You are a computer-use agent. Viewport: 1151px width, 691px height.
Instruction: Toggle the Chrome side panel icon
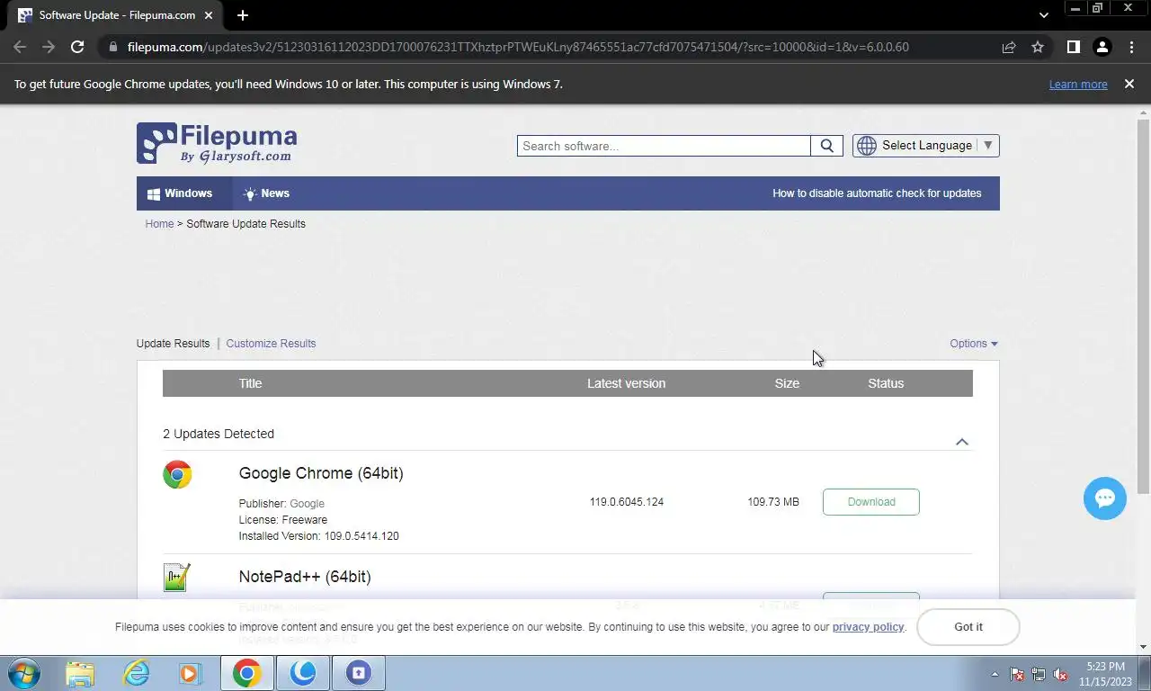(x=1073, y=47)
